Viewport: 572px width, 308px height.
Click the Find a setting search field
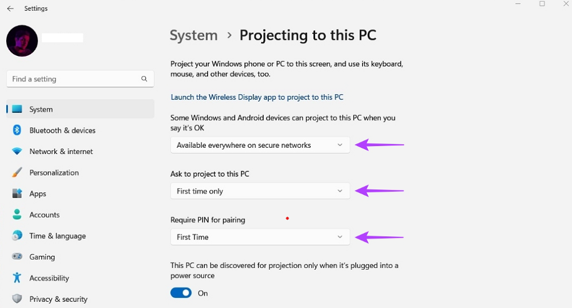[73, 79]
